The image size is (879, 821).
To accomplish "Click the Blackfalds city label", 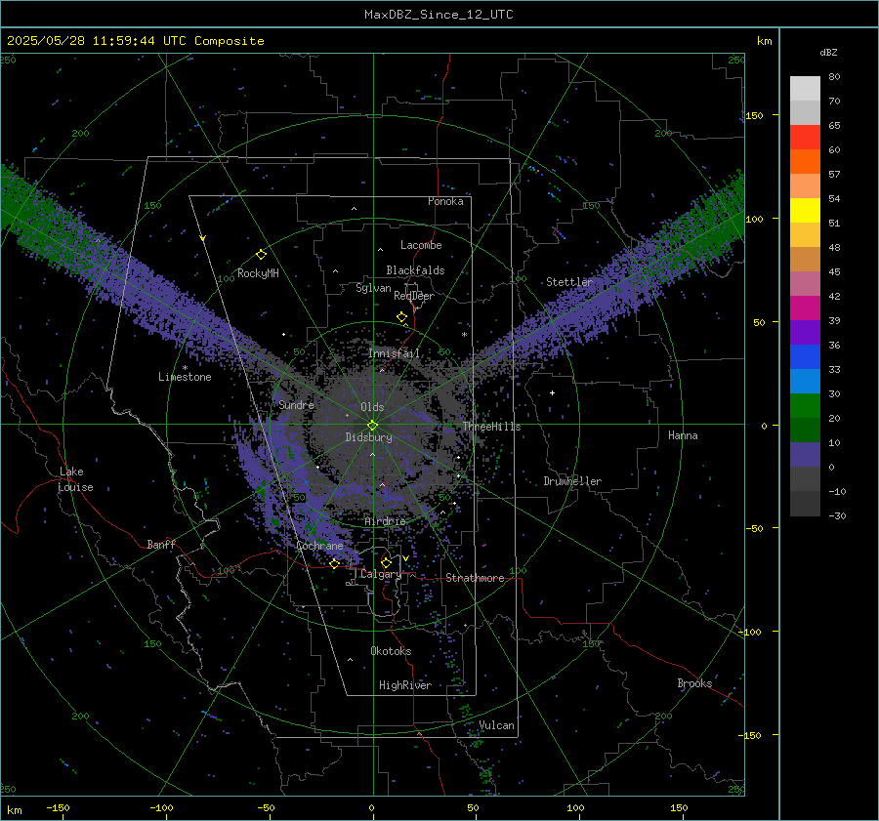I will pos(415,270).
